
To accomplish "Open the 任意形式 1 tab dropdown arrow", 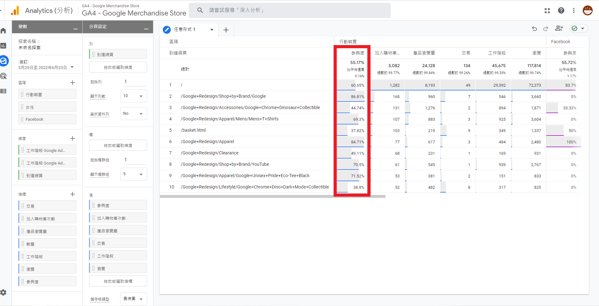I will [212, 30].
